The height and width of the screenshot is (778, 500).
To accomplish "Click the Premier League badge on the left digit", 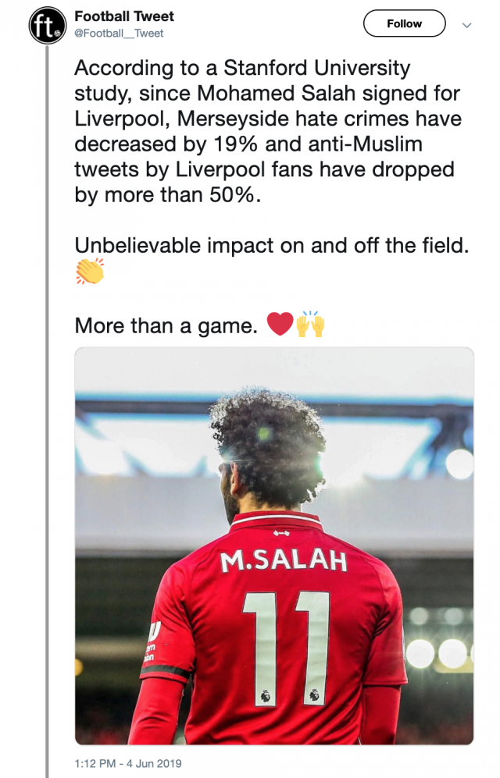I will (264, 692).
